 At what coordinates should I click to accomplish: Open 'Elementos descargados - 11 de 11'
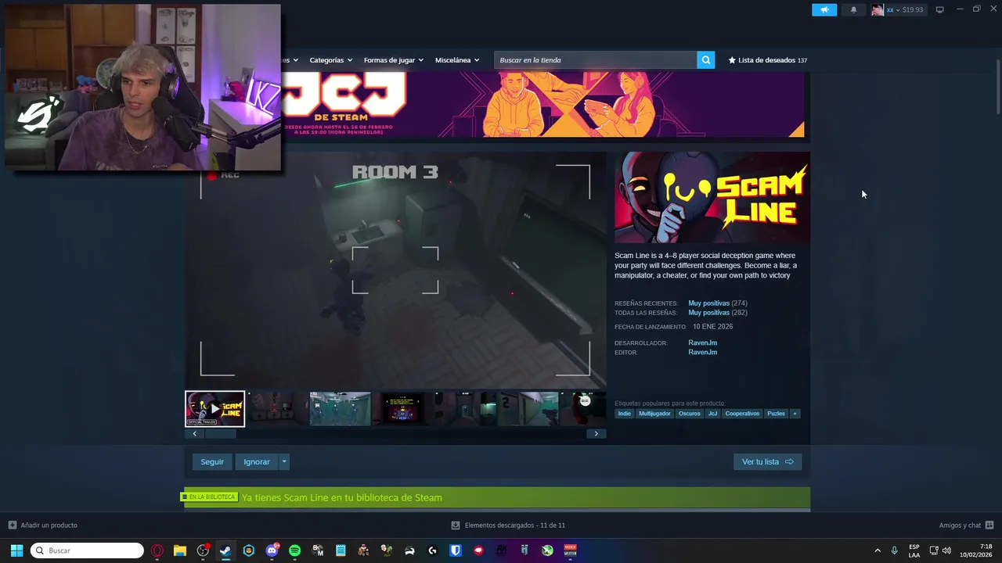508,525
